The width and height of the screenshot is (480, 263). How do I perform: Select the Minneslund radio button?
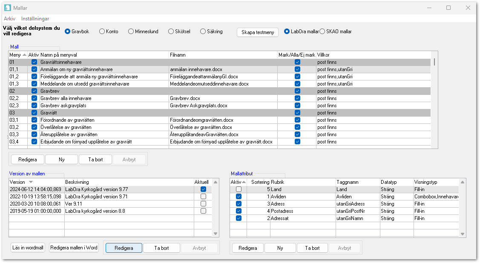point(131,31)
